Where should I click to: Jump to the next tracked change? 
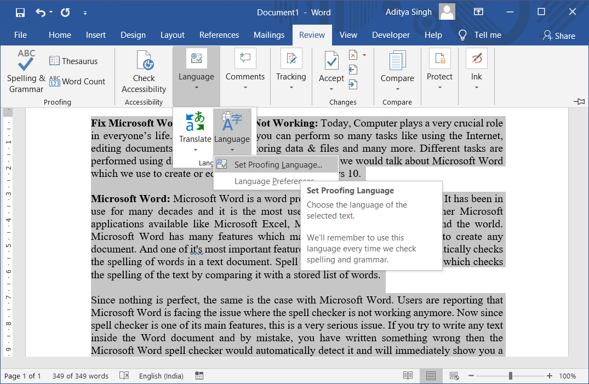353,84
